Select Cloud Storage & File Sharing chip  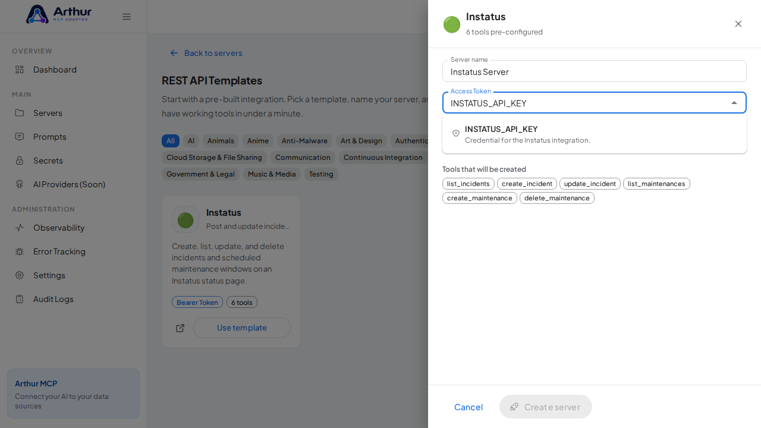214,158
